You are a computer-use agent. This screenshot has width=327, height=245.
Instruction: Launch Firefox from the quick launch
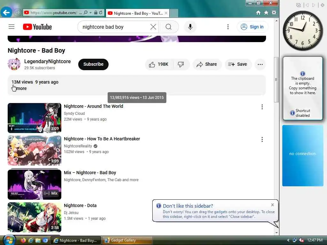coord(23,240)
